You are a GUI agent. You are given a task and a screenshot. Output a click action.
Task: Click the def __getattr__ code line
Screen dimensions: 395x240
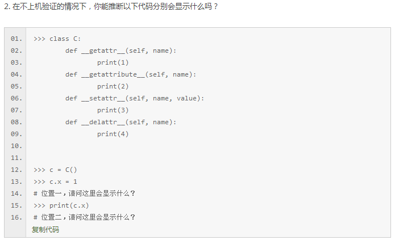120,51
